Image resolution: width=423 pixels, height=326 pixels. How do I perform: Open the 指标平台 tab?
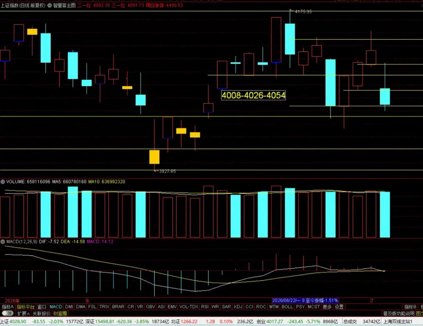[x=25, y=307]
